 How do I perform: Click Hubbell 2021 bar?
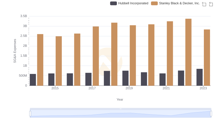coord(163,79)
